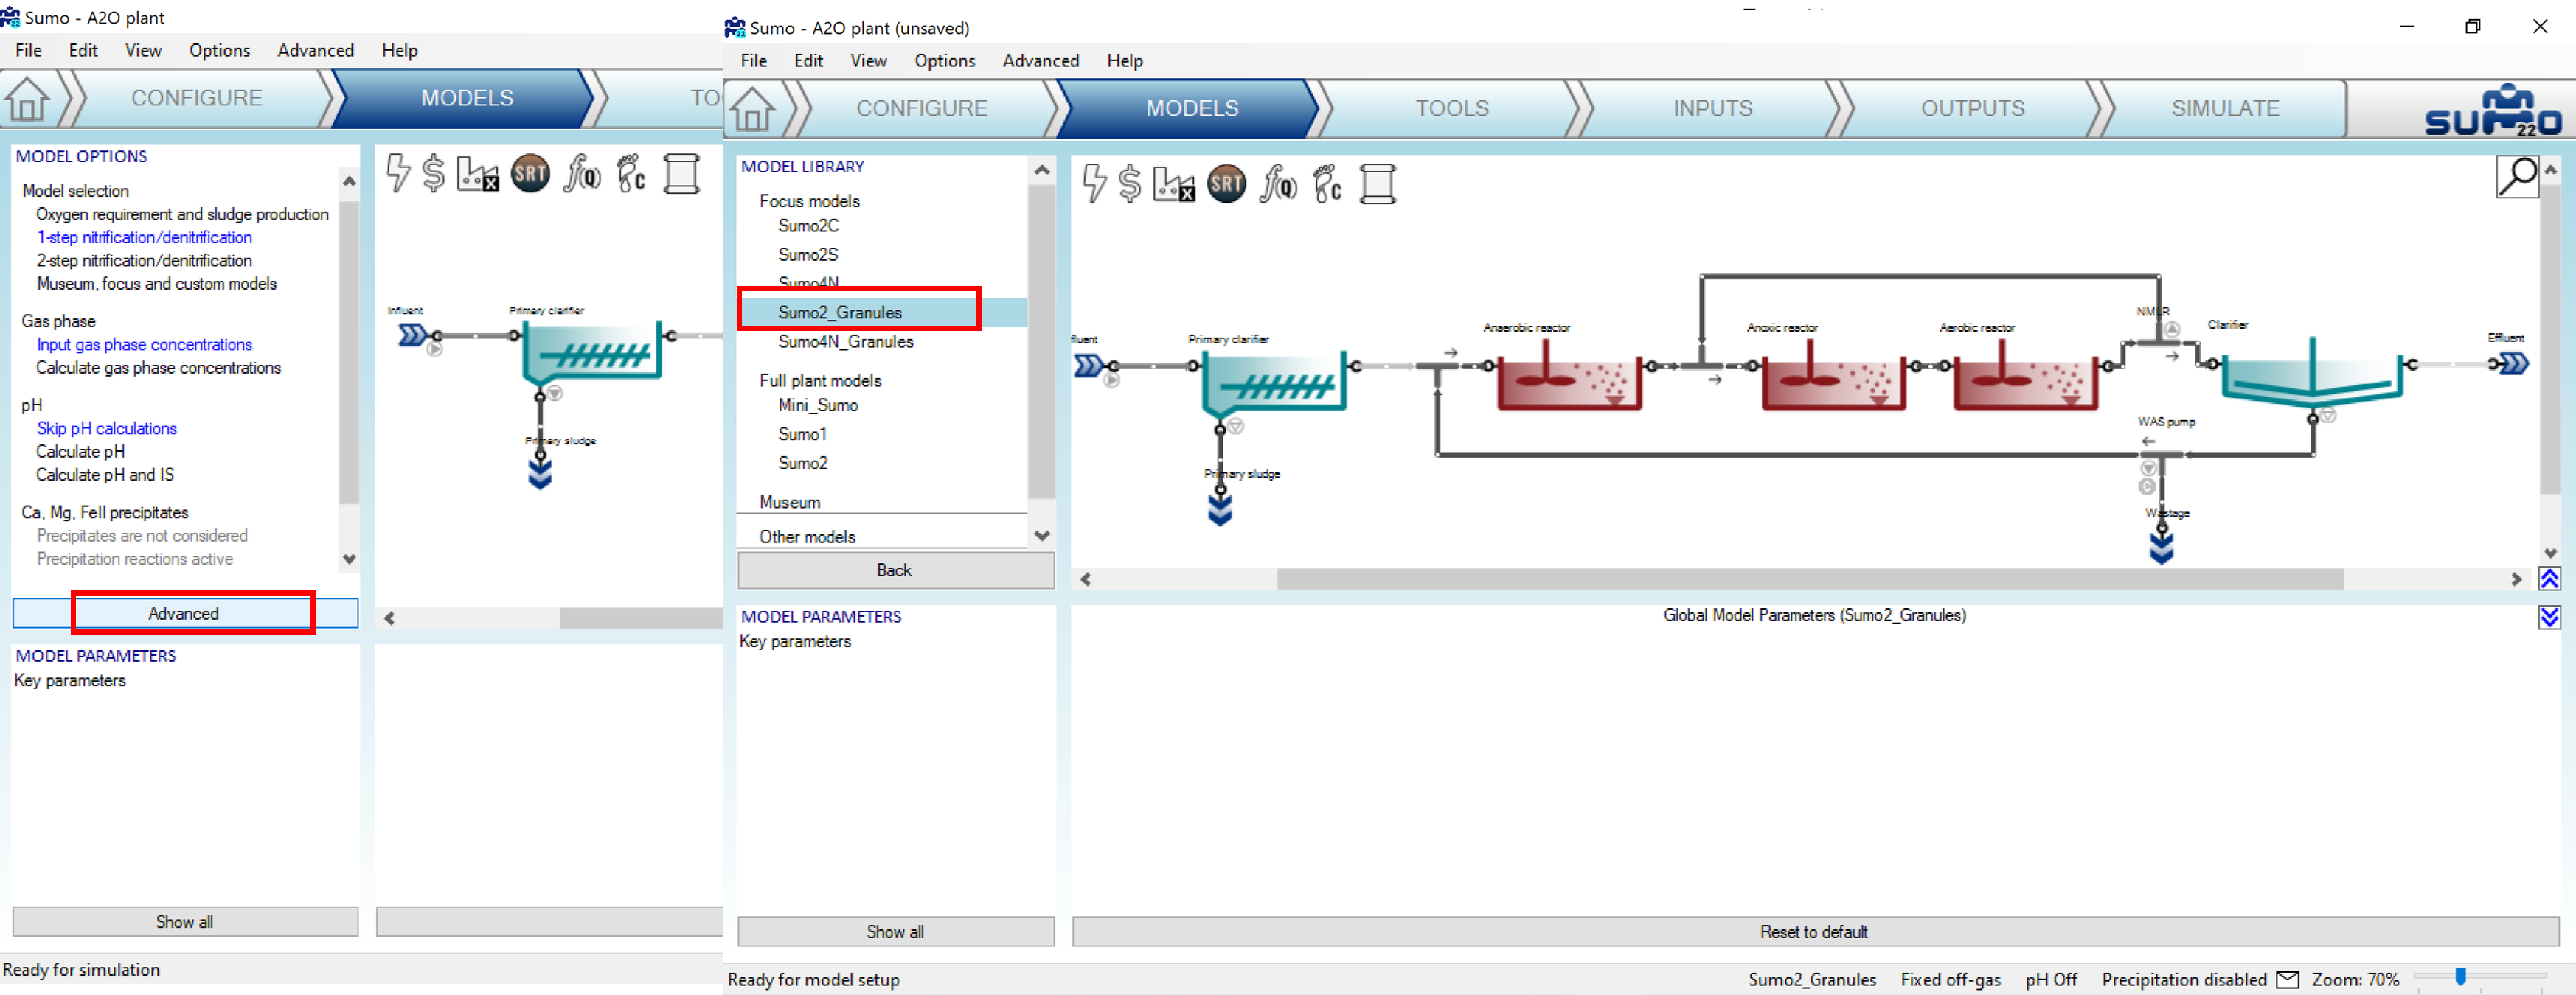Select Calculate gas phase concentrations option
The image size is (2576, 995).
(159, 368)
